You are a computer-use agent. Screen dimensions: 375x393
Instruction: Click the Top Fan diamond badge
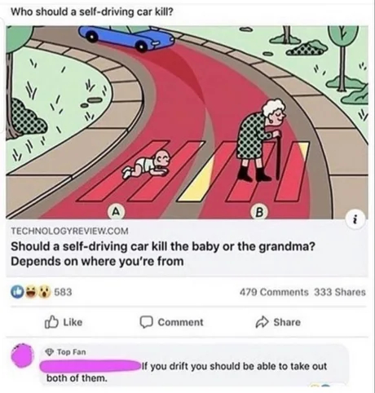pos(49,352)
